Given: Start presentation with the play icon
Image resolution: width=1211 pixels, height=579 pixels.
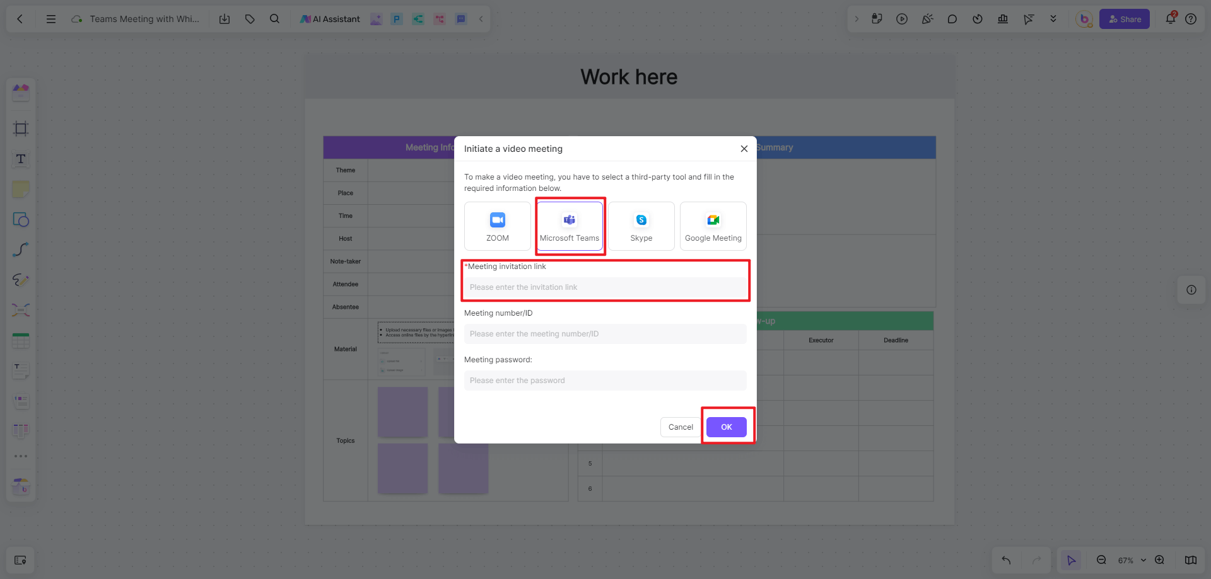Looking at the screenshot, I should point(902,19).
